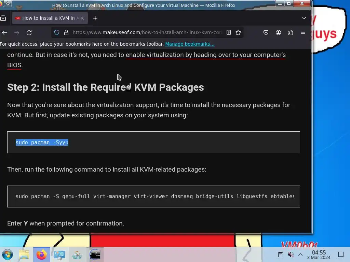This screenshot has height=262, width=350.
Task: Open a new tab
Action: click(x=95, y=18)
